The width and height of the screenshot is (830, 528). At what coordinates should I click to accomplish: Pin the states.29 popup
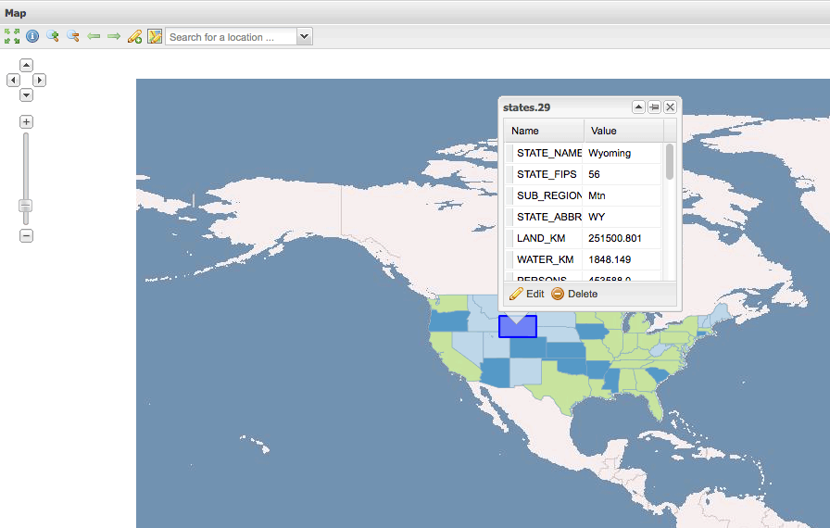coord(654,107)
